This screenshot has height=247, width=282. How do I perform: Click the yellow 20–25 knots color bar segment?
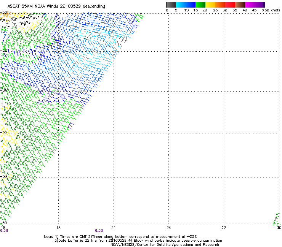tap(210, 5)
